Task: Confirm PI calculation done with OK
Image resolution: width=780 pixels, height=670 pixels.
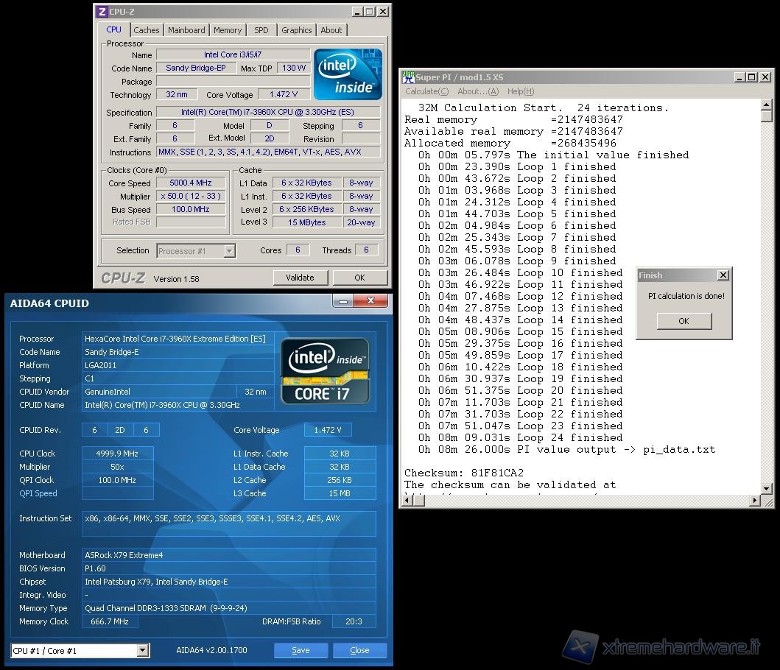Action: coord(684,321)
